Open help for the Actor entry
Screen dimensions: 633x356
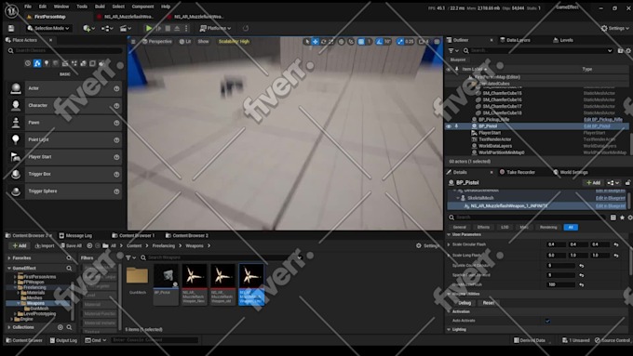click(116, 88)
